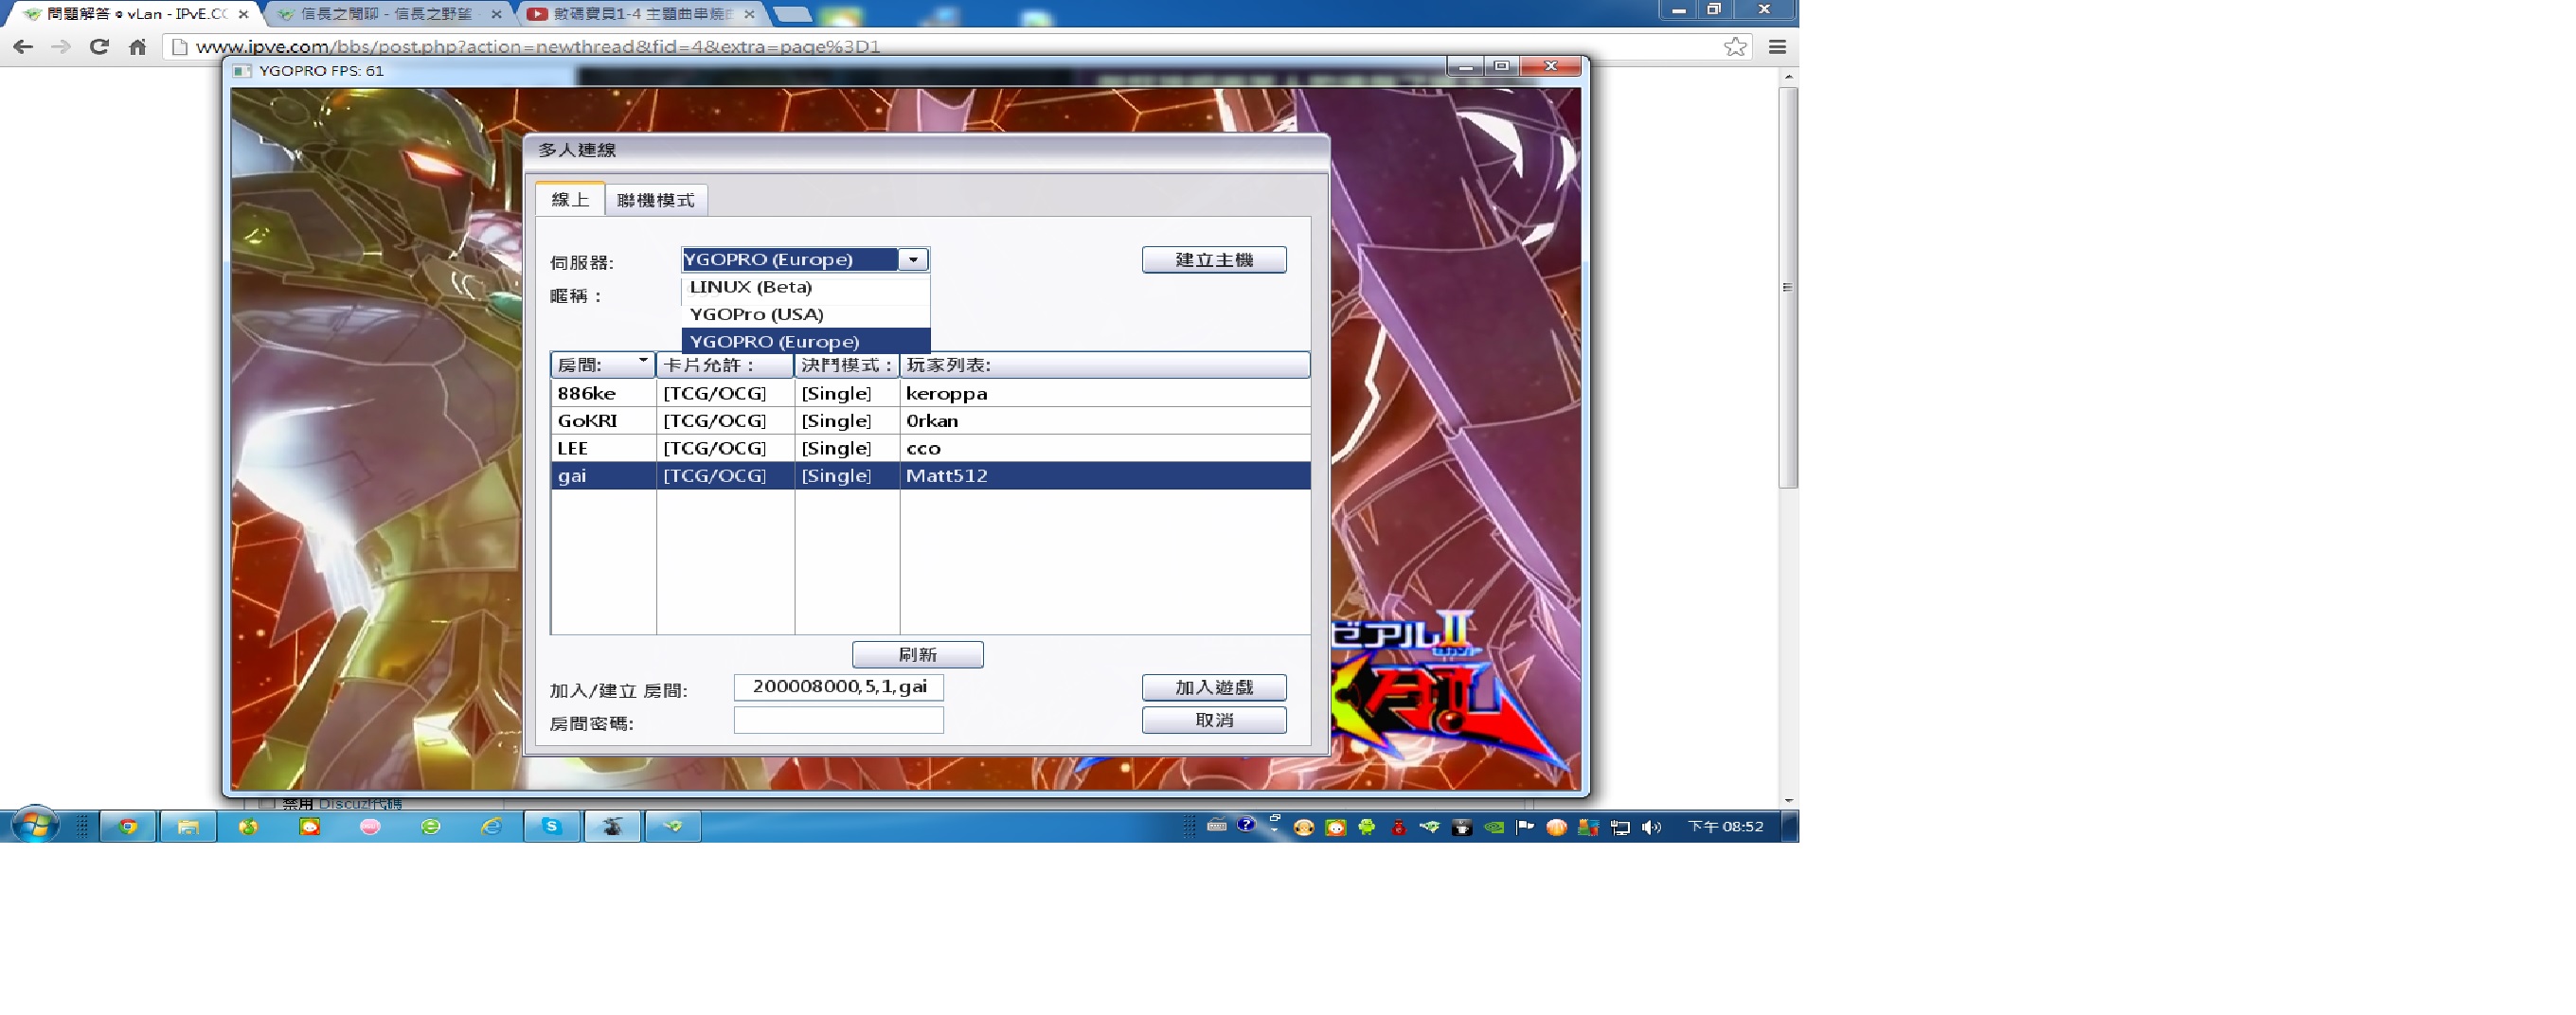Click the 取消 cancel button

1214,720
